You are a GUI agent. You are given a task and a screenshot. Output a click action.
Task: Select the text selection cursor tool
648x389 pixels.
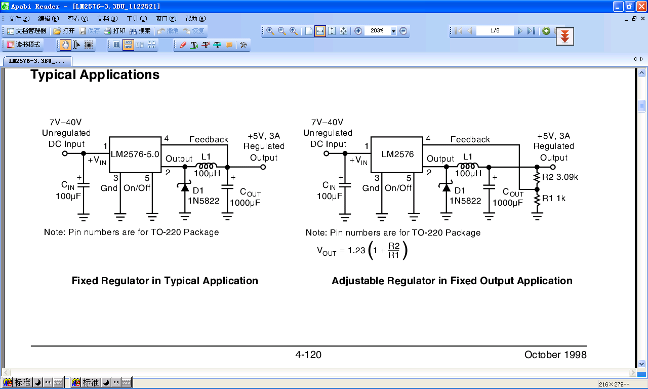point(77,45)
